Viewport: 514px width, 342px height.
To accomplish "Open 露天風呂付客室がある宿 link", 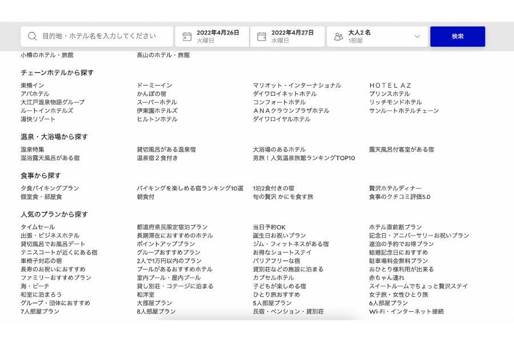I will 401,149.
